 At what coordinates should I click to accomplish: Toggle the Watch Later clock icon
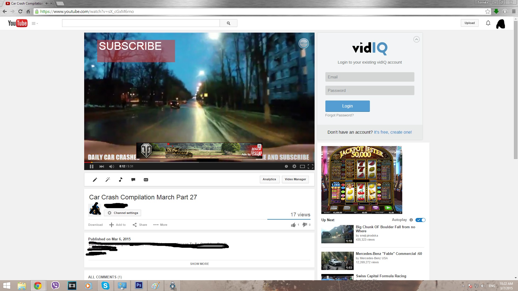coord(286,167)
